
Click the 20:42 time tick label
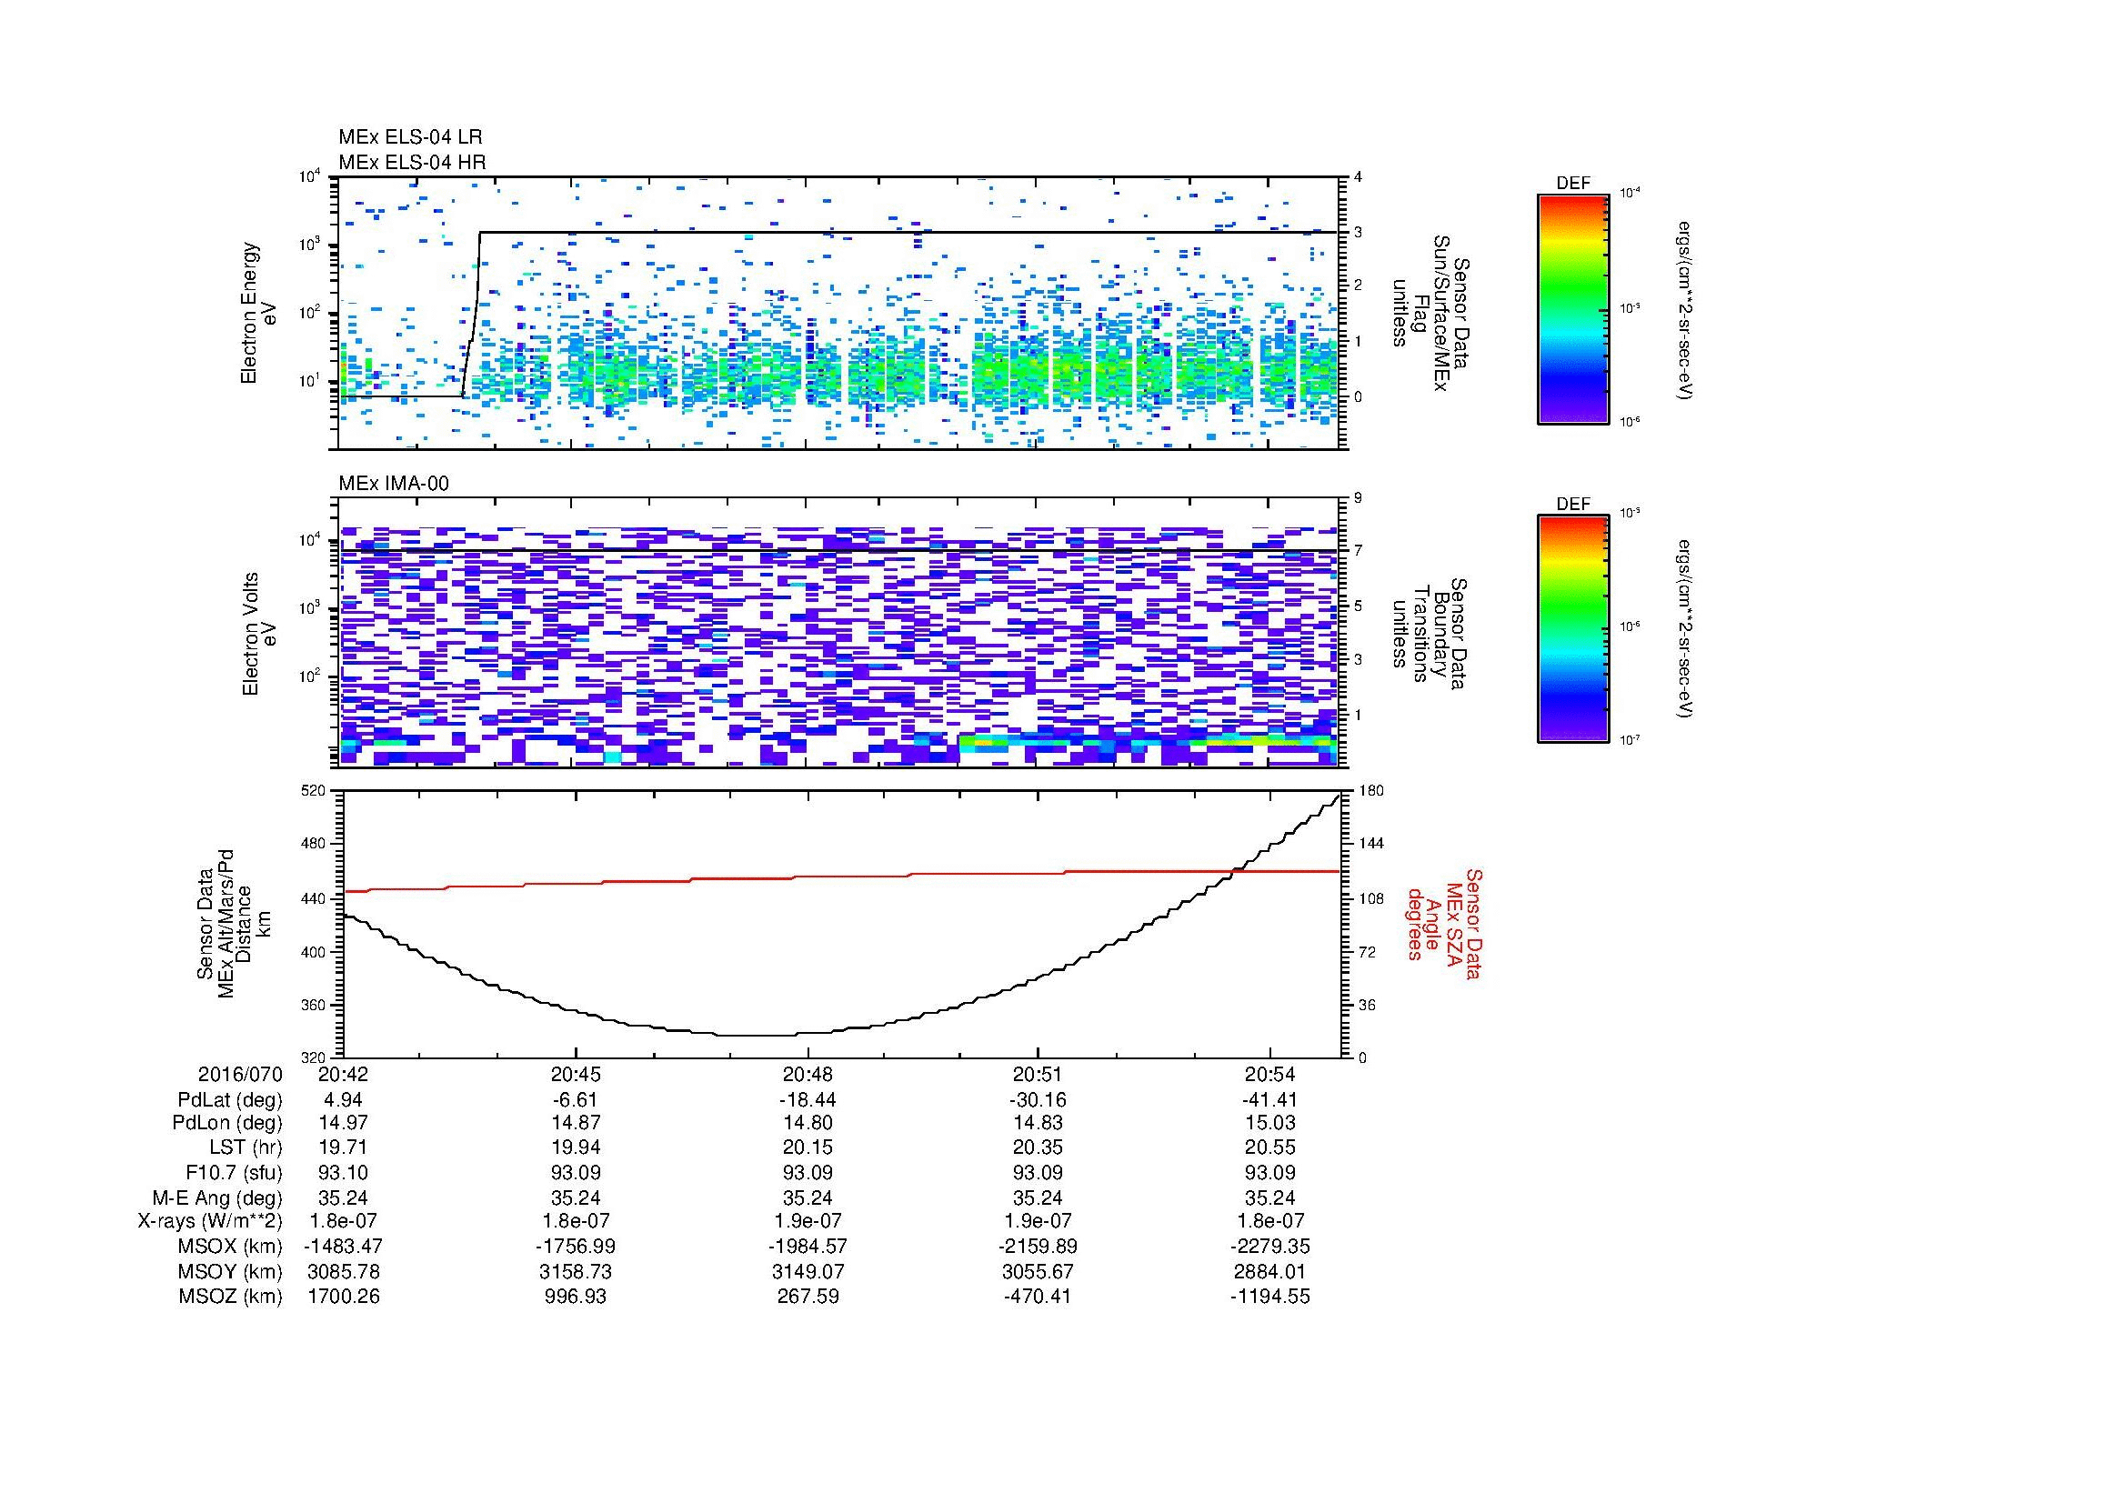click(344, 1075)
